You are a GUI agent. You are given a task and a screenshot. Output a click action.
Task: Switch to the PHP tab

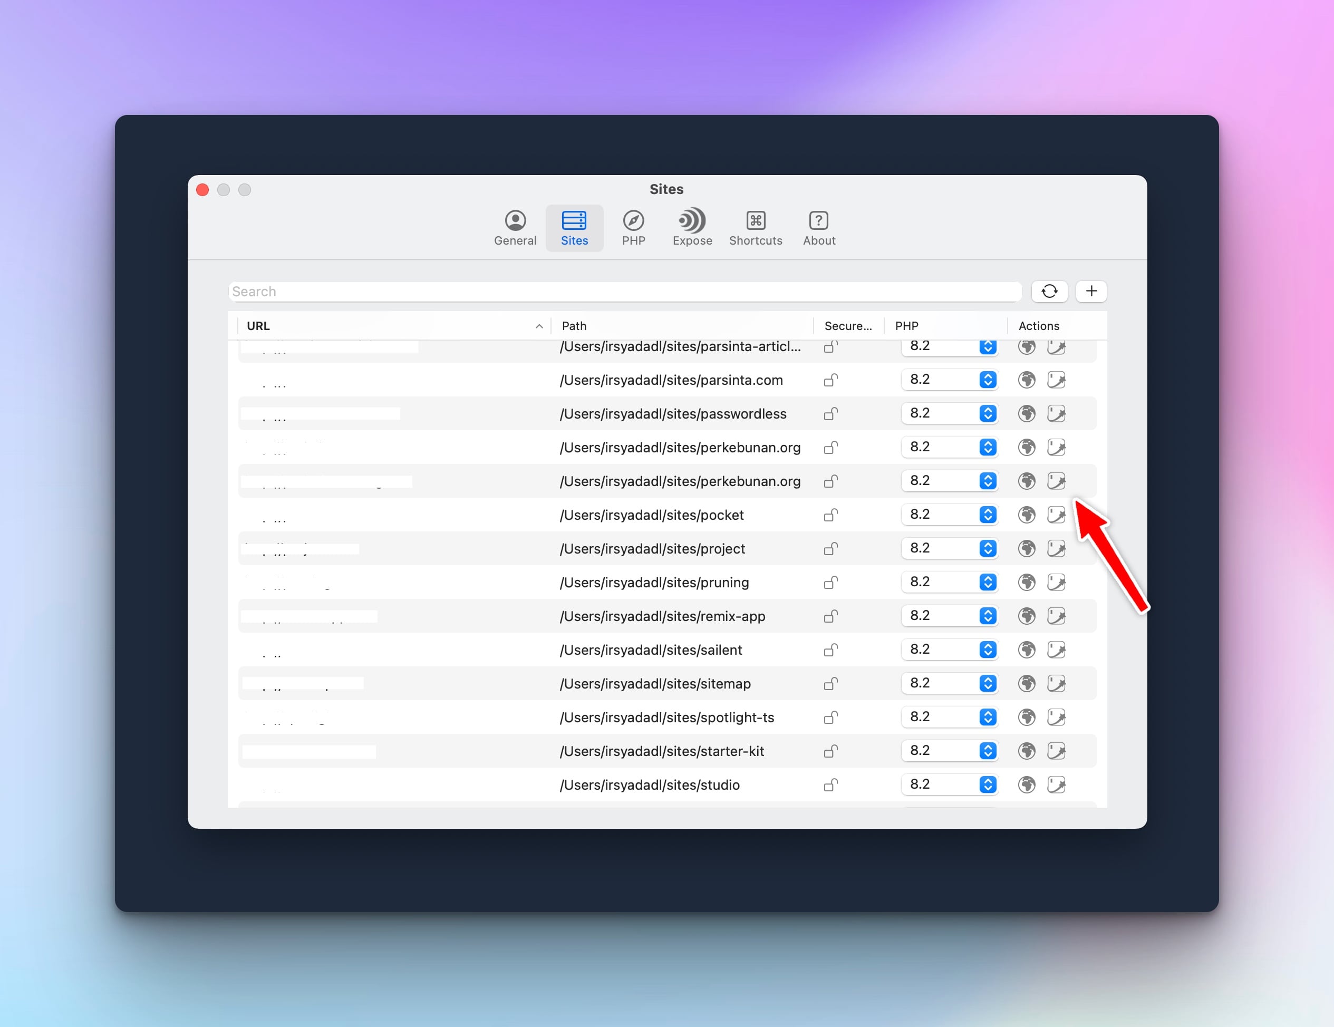[x=632, y=229]
